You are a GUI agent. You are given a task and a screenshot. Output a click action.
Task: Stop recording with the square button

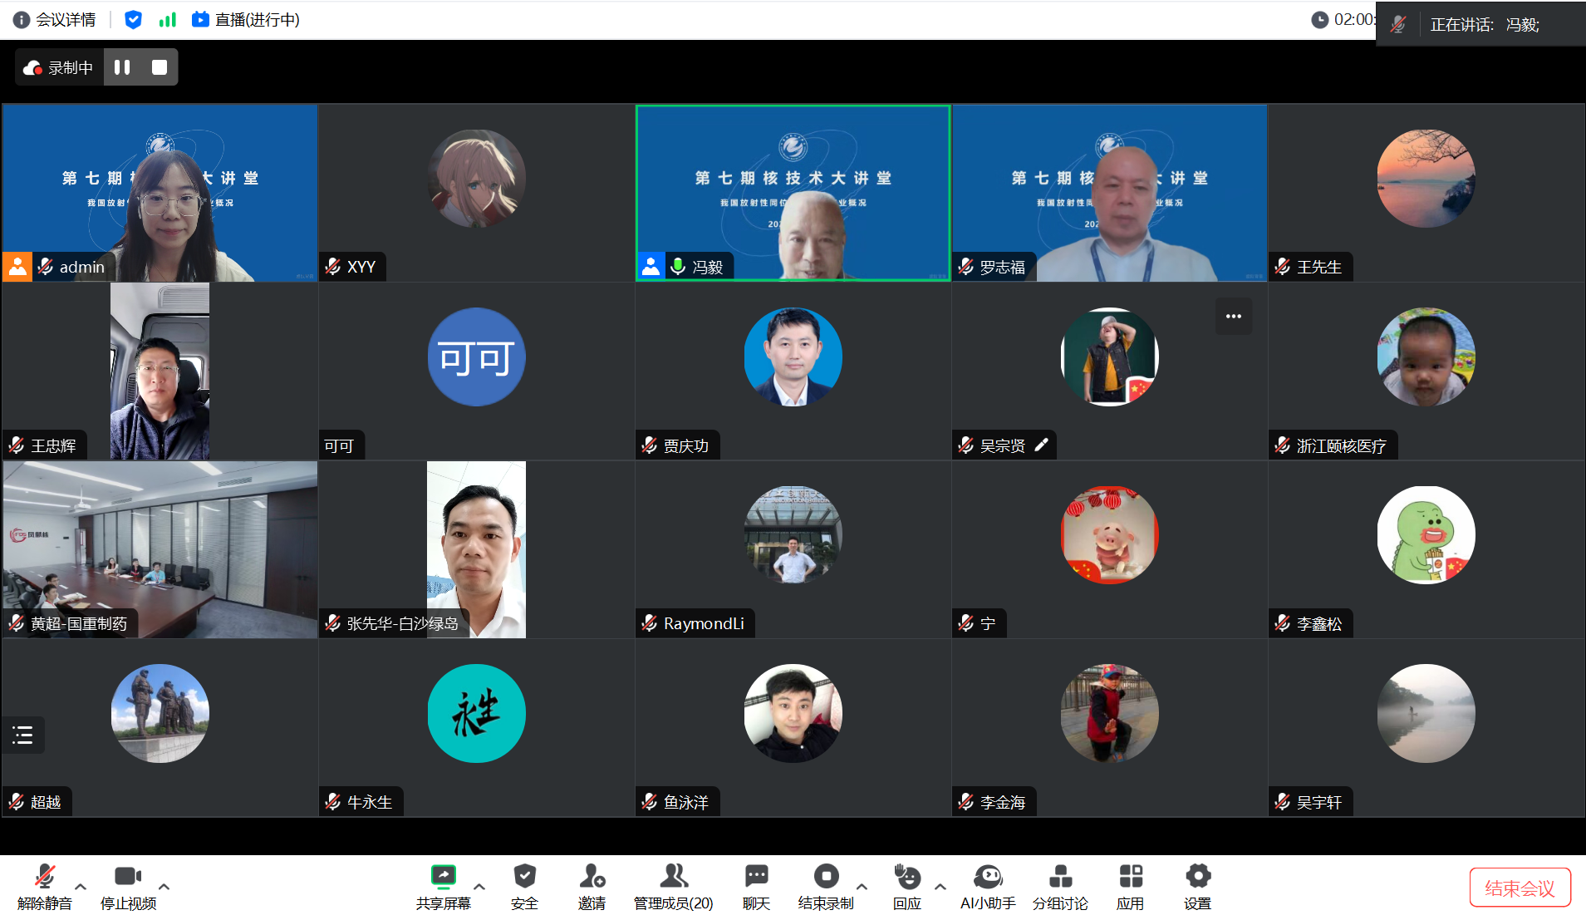(160, 67)
